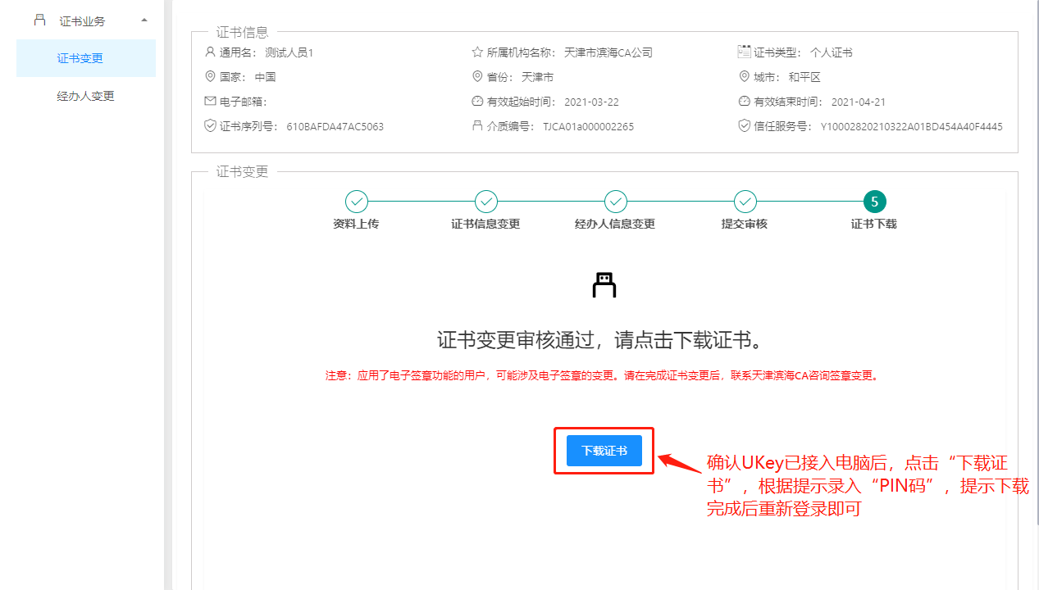Click the location pin beside 国家
Image resolution: width=1039 pixels, height=590 pixels.
click(x=210, y=77)
